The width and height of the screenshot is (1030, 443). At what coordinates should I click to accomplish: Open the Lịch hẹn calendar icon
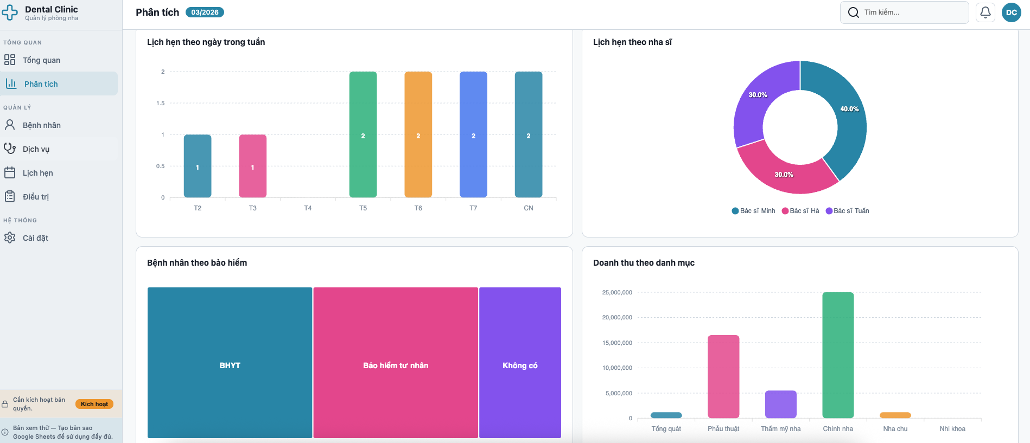click(10, 172)
